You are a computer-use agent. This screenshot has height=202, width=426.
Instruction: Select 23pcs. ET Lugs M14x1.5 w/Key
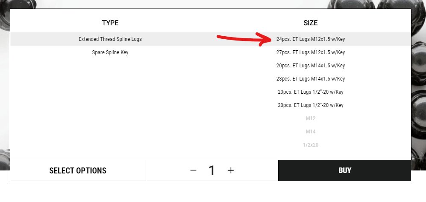(x=311, y=79)
